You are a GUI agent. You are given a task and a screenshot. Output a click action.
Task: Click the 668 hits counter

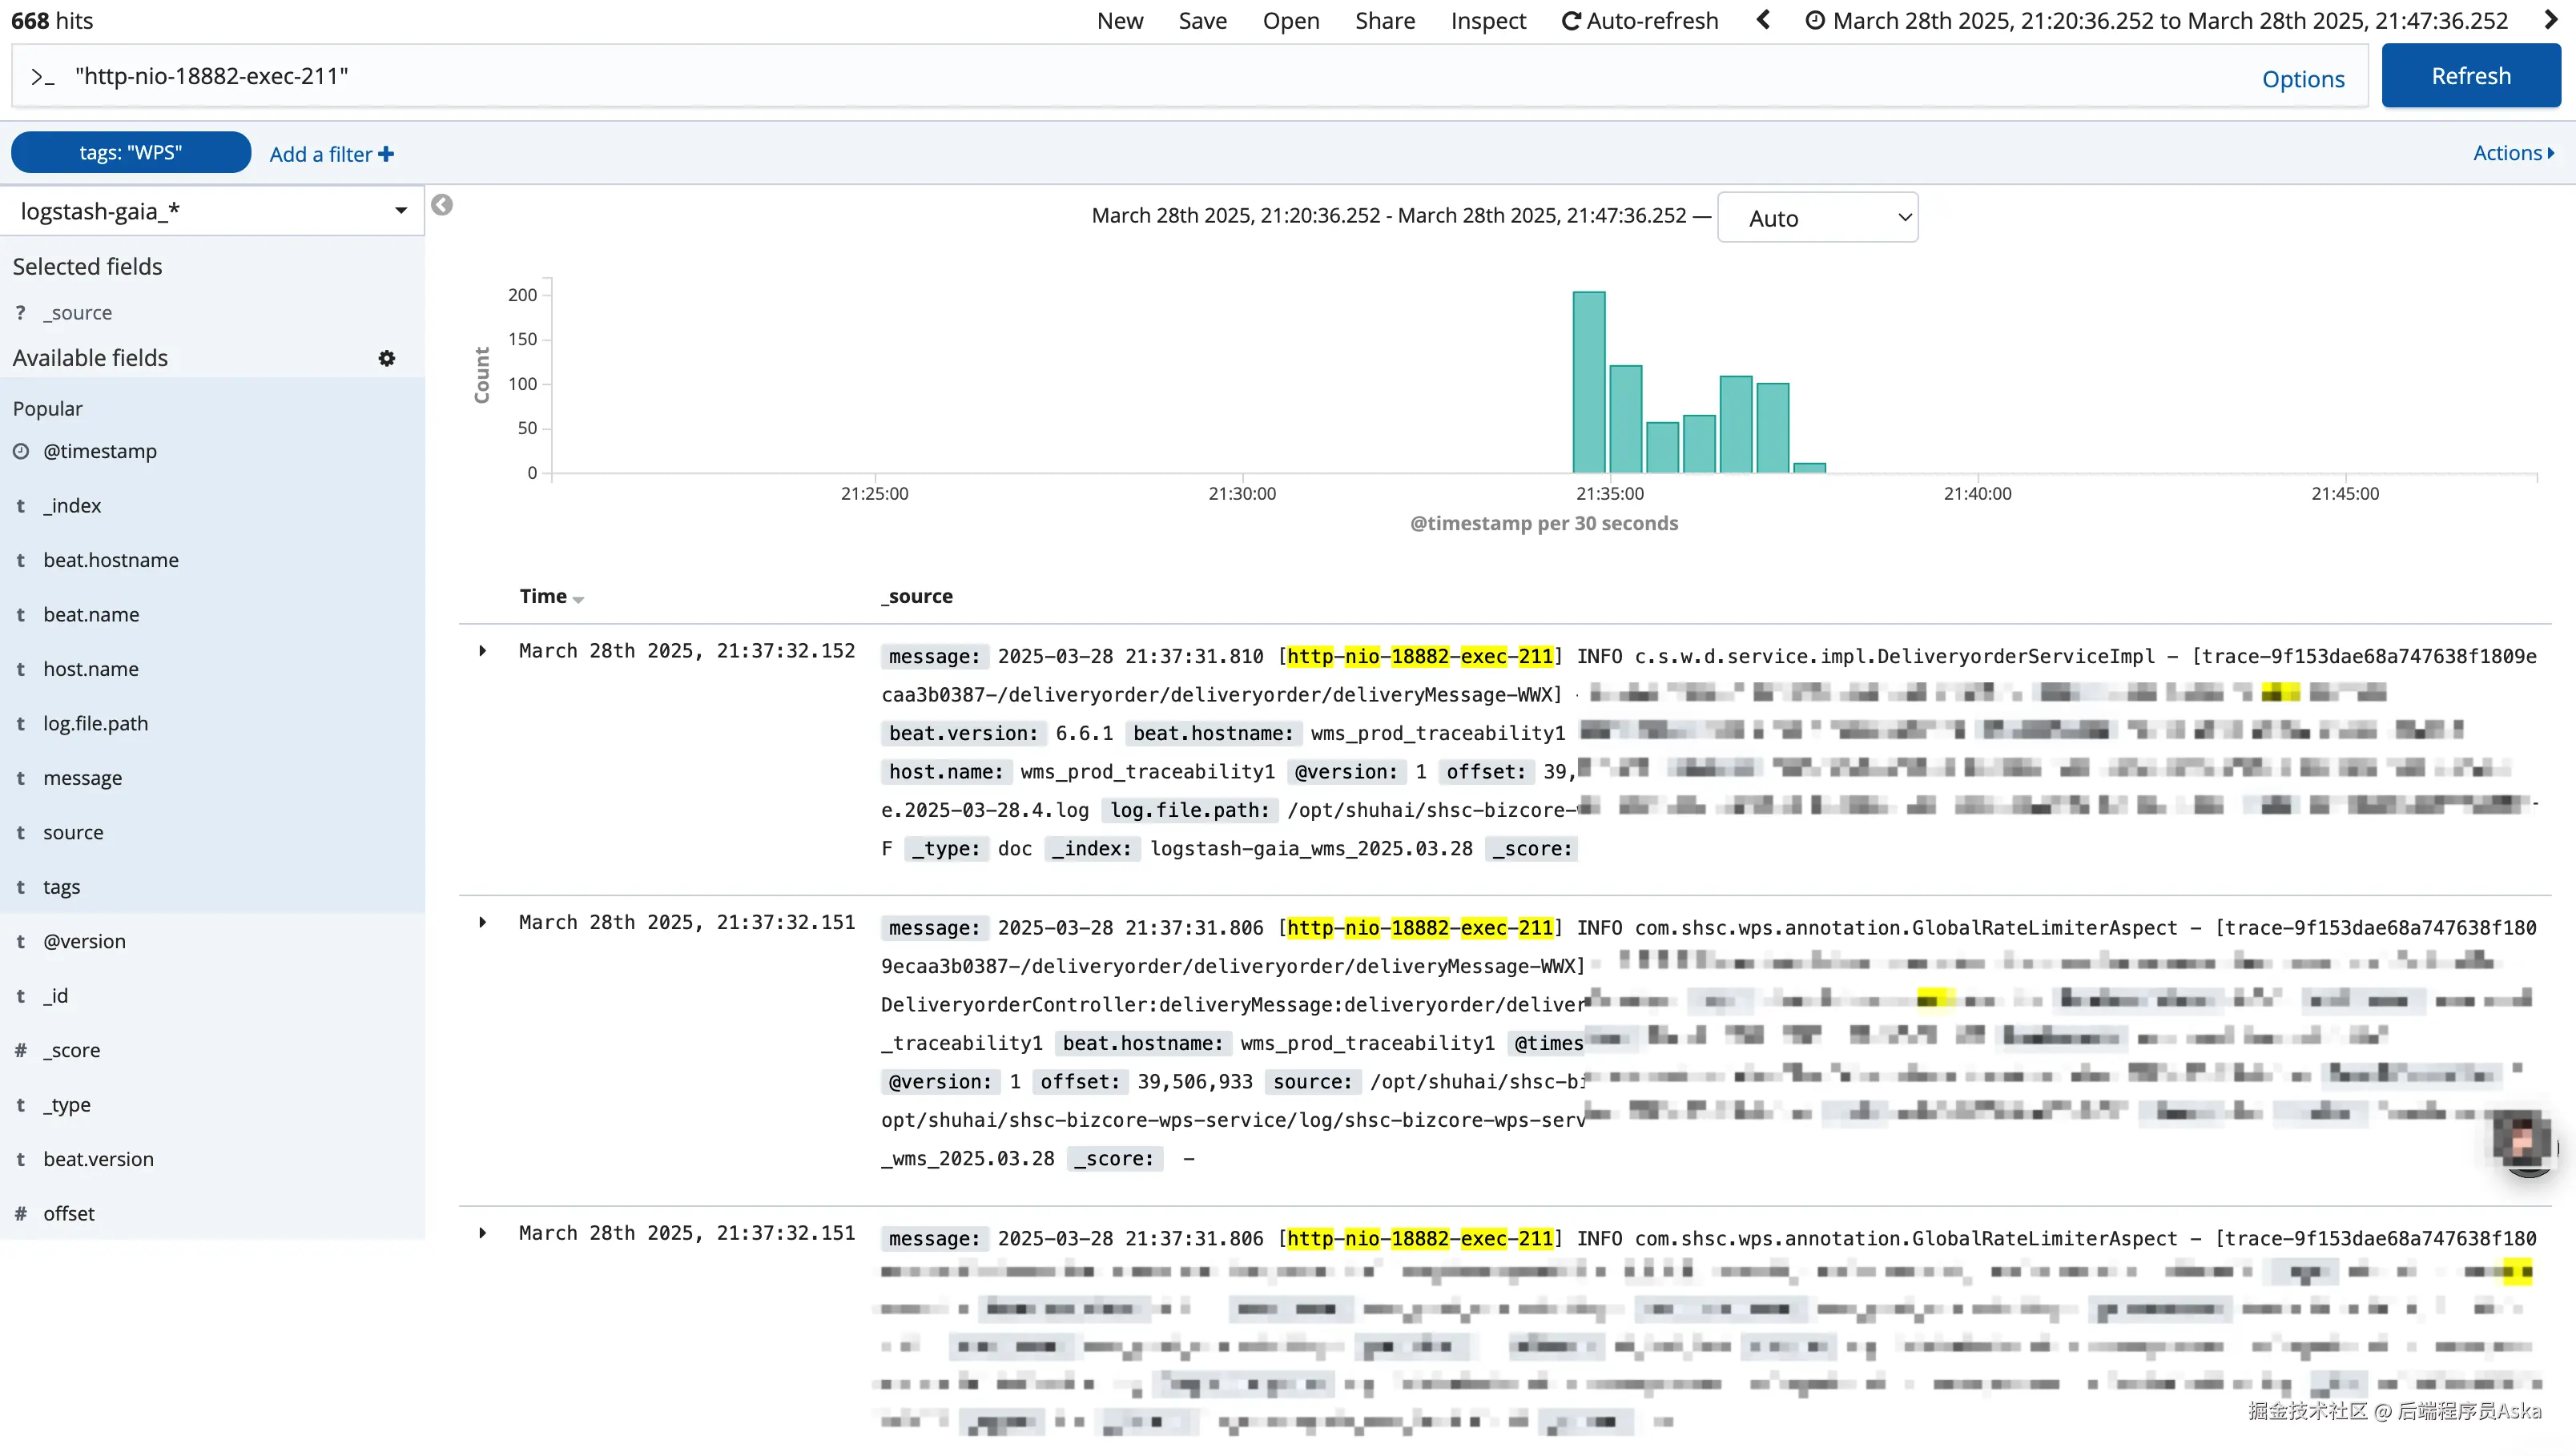pyautogui.click(x=52, y=21)
